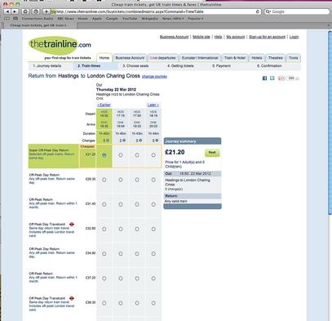The width and height of the screenshot is (332, 321).
Task: Click the add bookmark plus button
Action: click(46, 11)
